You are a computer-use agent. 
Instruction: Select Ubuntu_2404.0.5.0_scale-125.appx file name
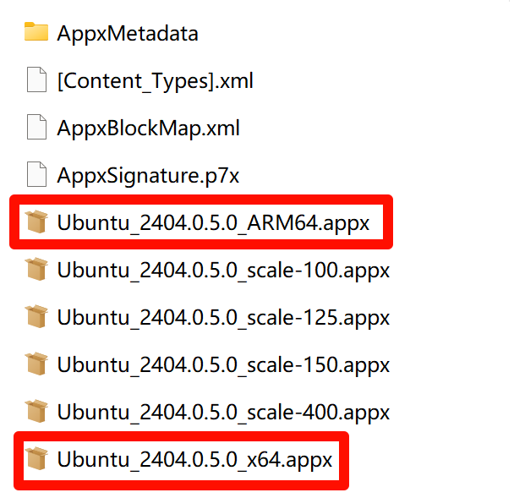223,318
